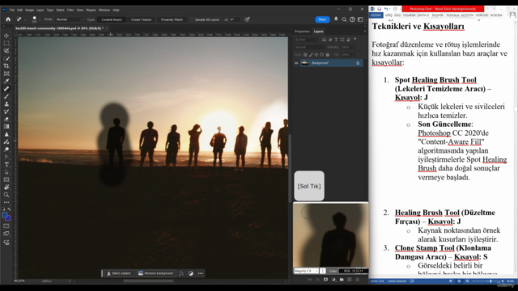Click Photoshop Share button
The image size is (518, 291).
[x=322, y=19]
